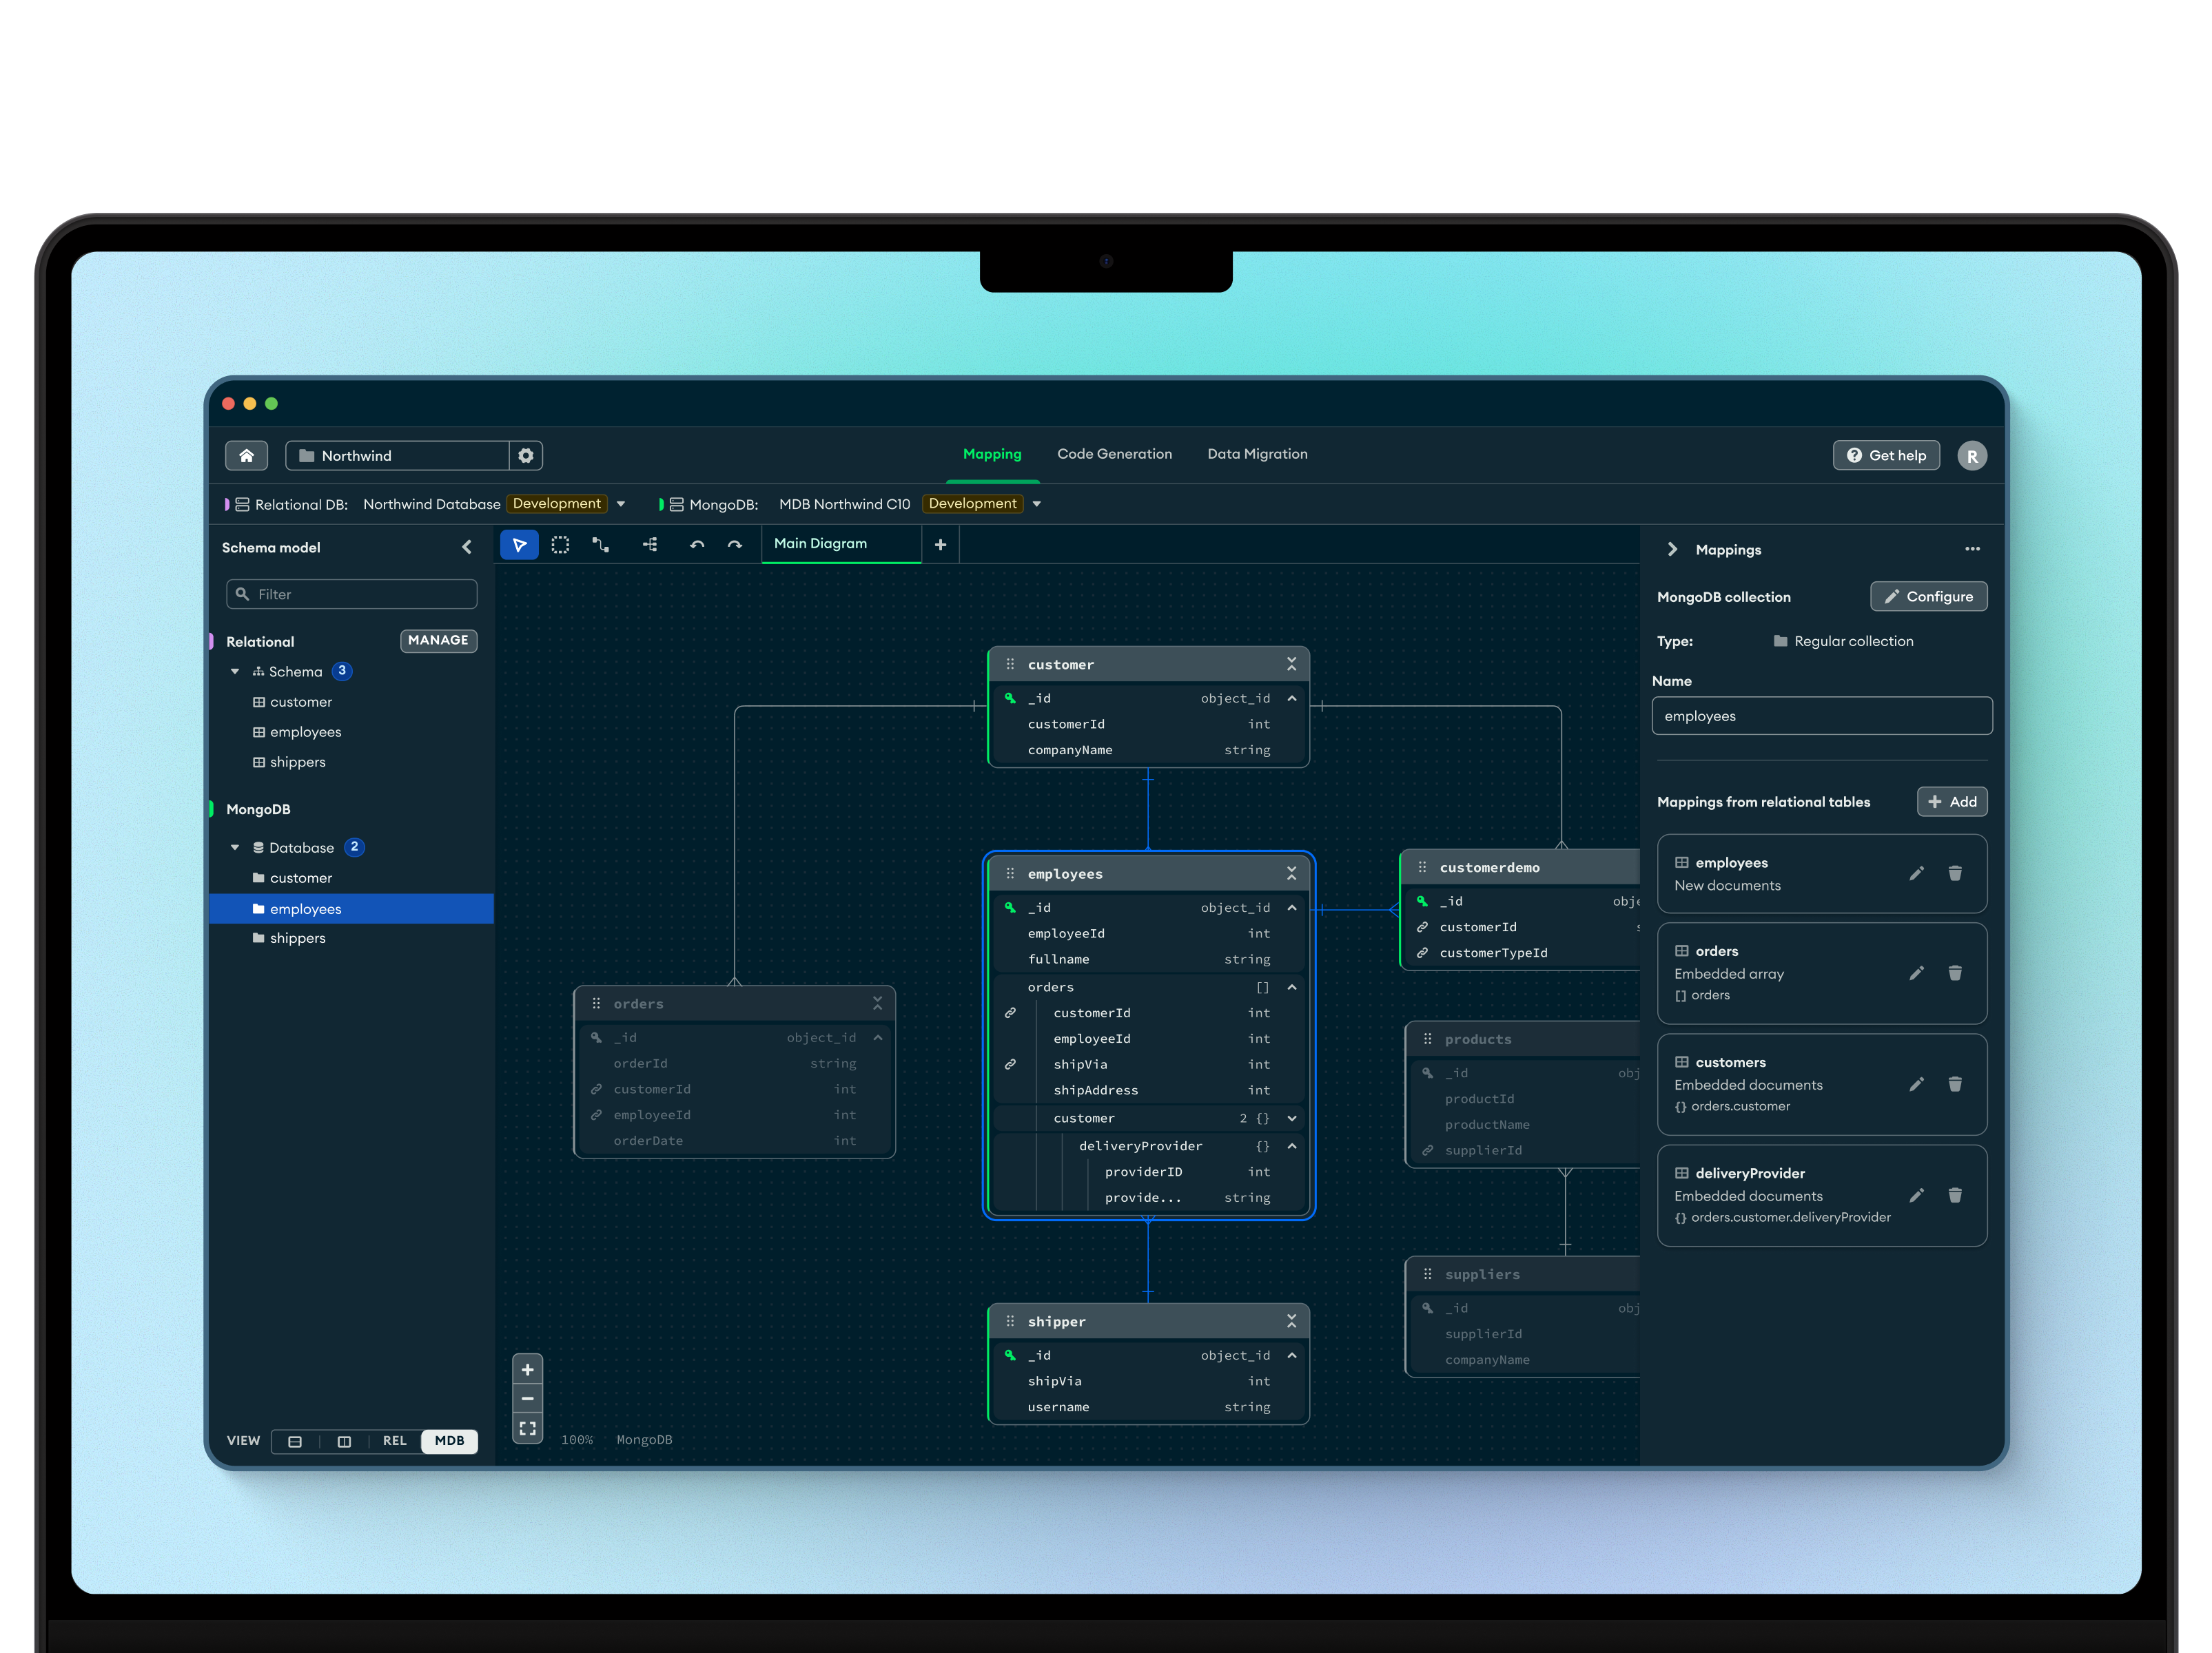Click the home icon button
The image size is (2212, 1653).
(246, 456)
